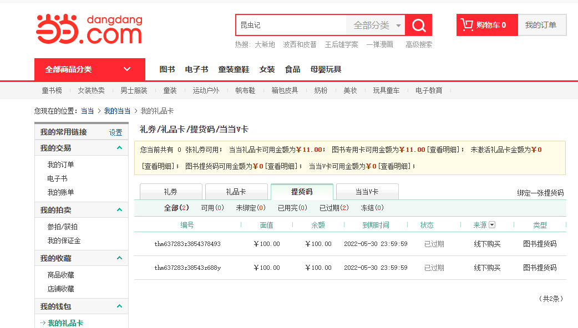Screen dimensions: 578x328
Task: Open 电子书 in the sidebar
Action: point(58,178)
